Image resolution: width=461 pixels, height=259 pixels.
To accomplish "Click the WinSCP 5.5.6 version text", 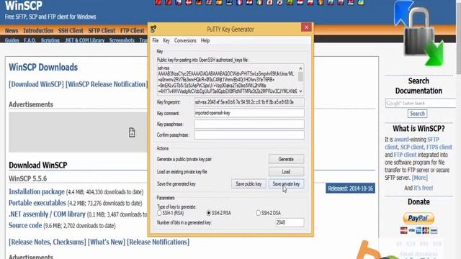I will pos(27,178).
